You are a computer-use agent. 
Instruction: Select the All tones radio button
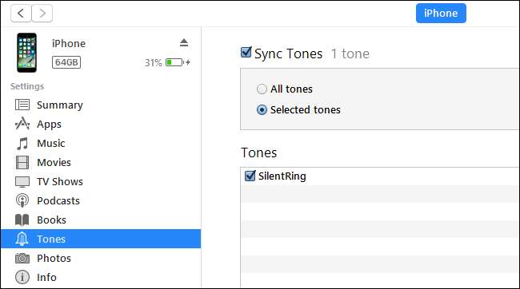pyautogui.click(x=262, y=89)
